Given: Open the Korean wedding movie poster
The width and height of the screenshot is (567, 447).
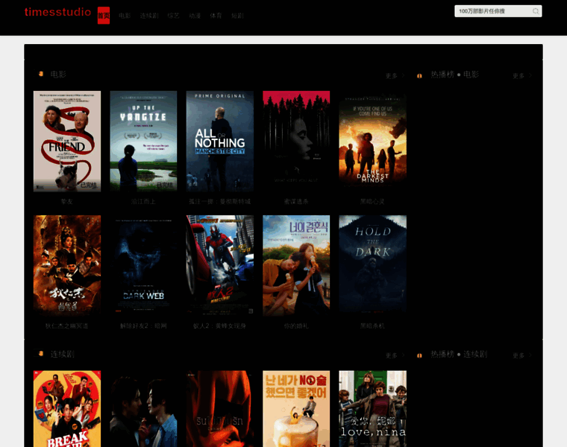Looking at the screenshot, I should [296, 266].
